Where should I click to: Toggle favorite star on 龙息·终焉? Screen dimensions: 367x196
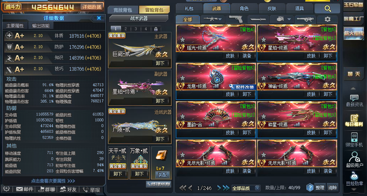tap(183, 78)
